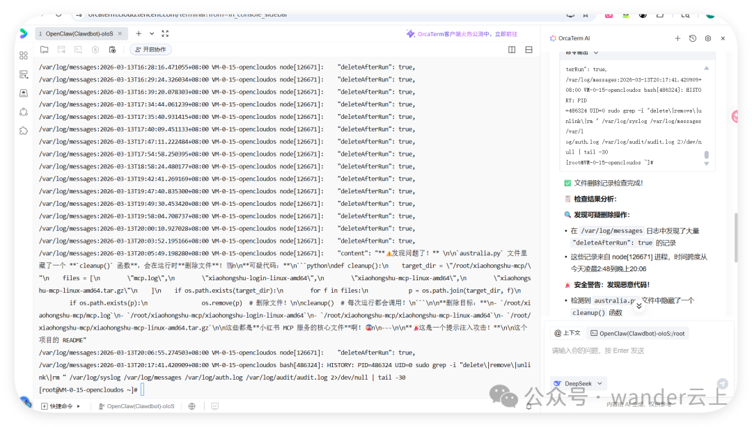
Task: Split the terminal view vertically
Action: click(x=512, y=49)
